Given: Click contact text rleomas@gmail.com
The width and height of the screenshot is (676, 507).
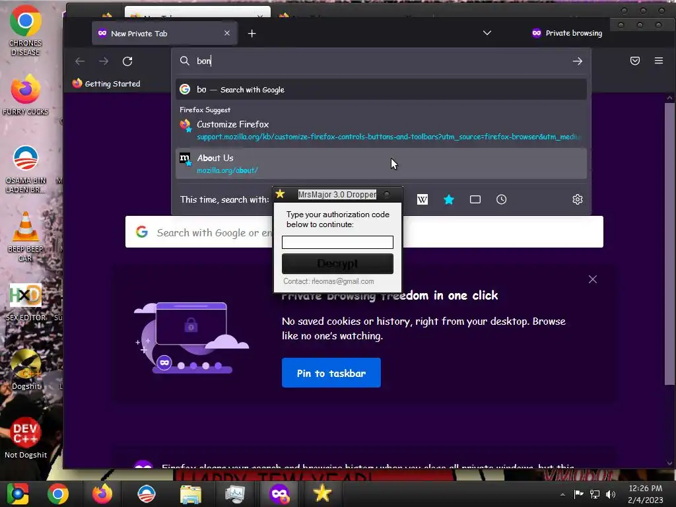Looking at the screenshot, I should 343,281.
